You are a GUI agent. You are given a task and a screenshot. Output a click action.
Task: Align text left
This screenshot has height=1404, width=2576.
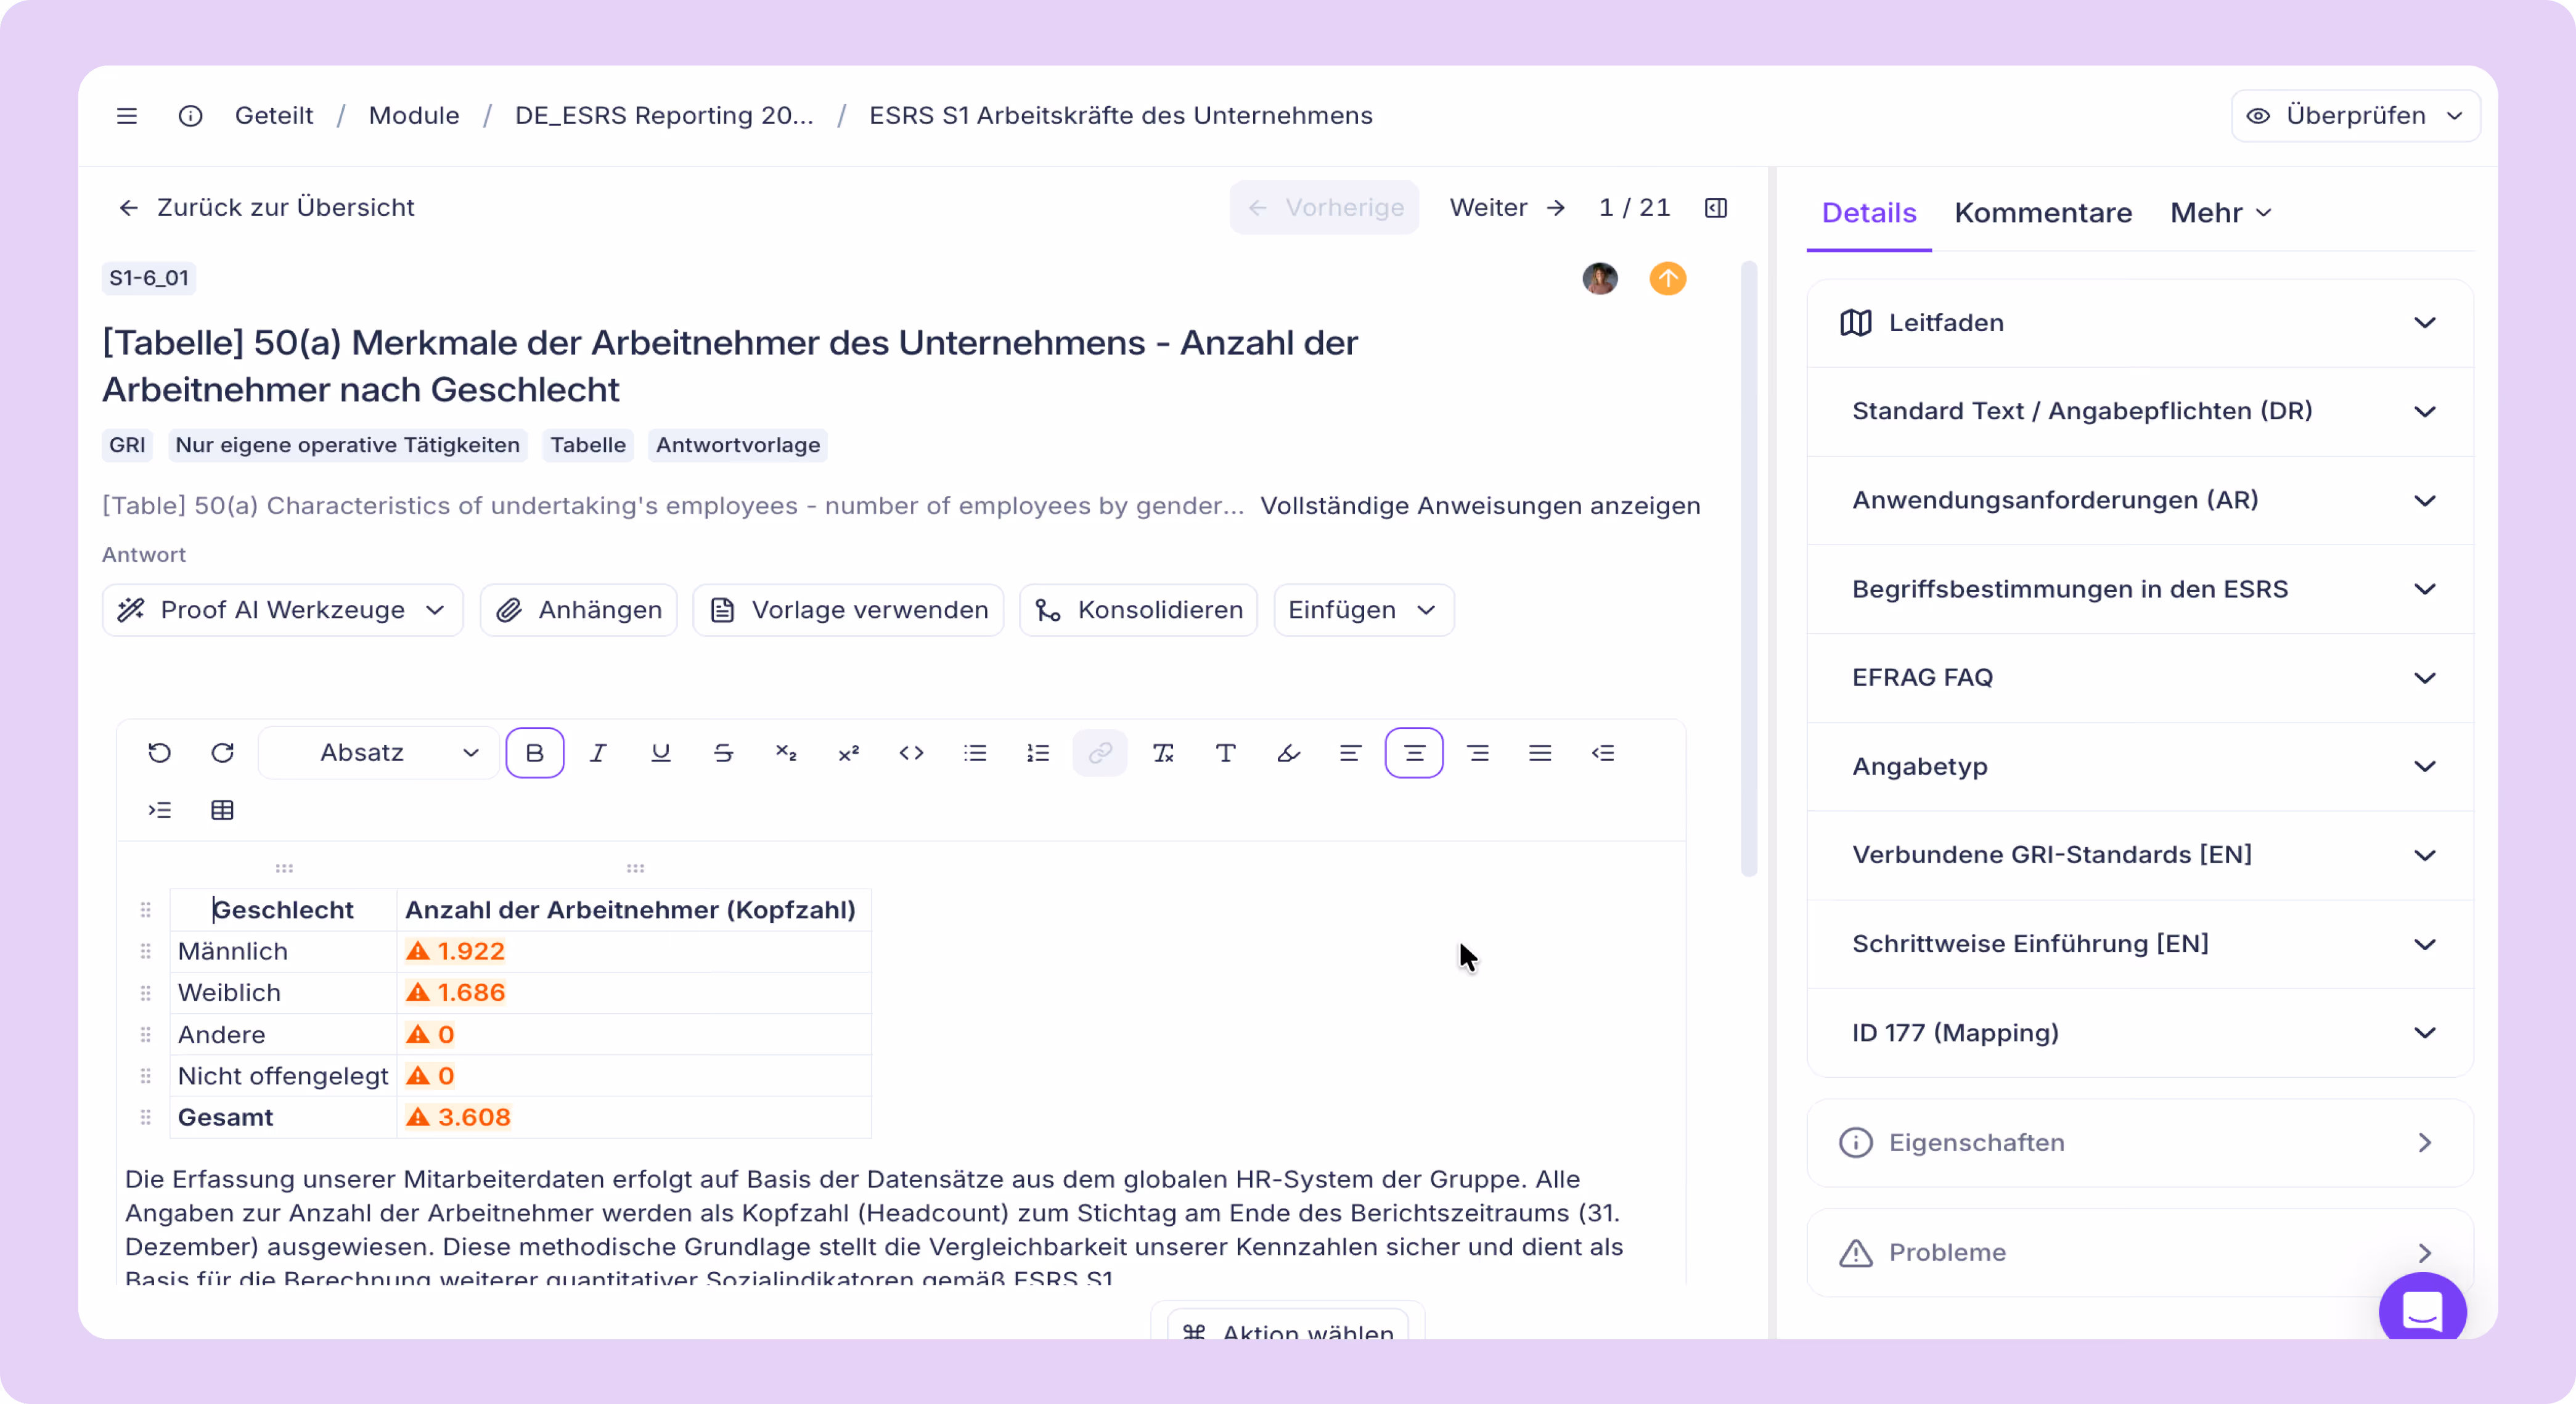(x=1350, y=753)
